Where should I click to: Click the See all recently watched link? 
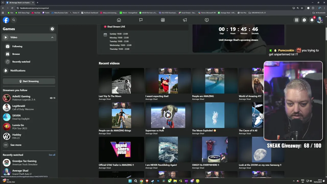point(52,155)
